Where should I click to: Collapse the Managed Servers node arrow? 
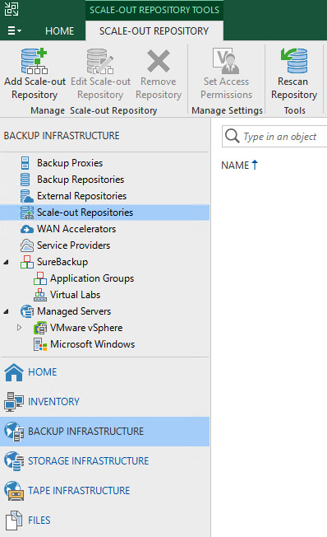6,311
